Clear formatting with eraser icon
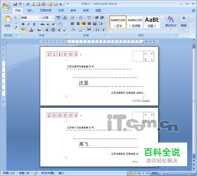 point(60,24)
